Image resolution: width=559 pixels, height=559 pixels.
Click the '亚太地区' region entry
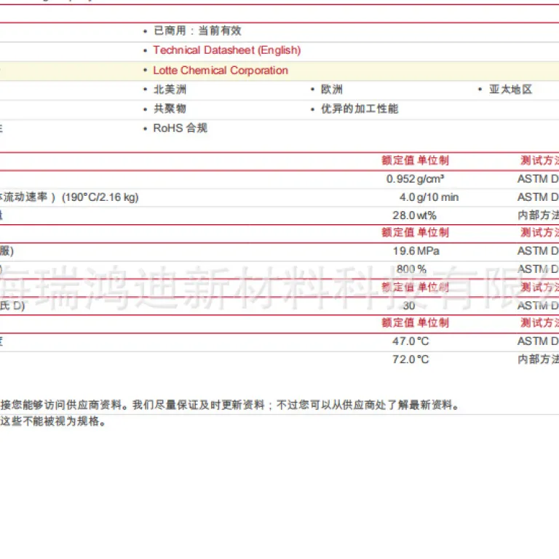pos(510,90)
